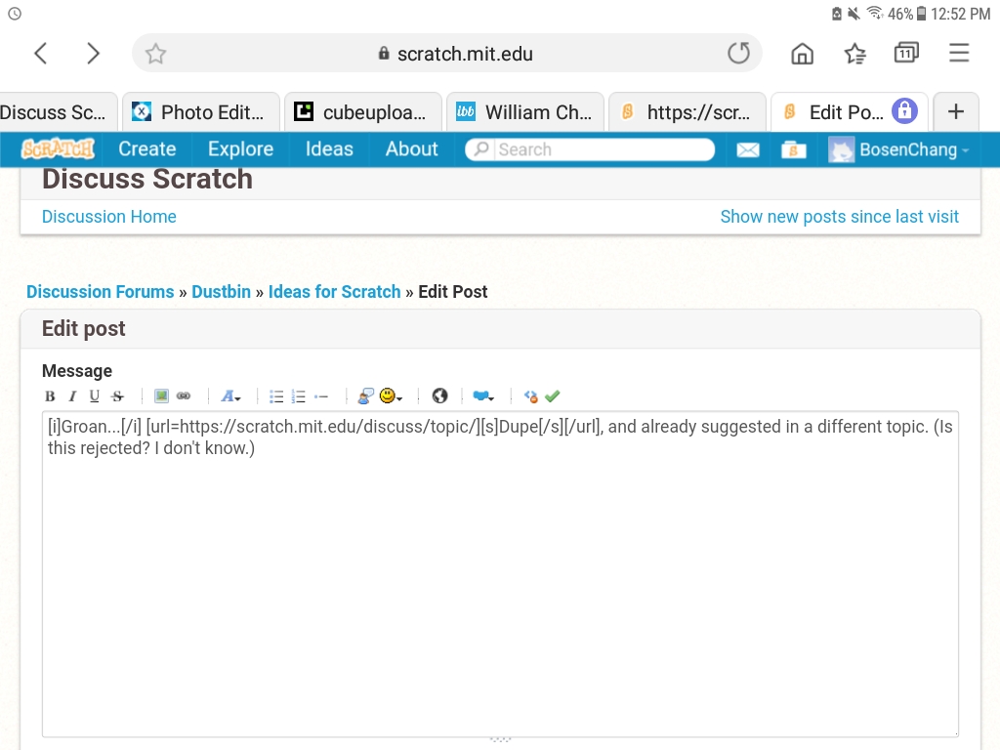Viewport: 1000px width, 750px height.
Task: Select the Ideas menu item
Action: coord(328,148)
